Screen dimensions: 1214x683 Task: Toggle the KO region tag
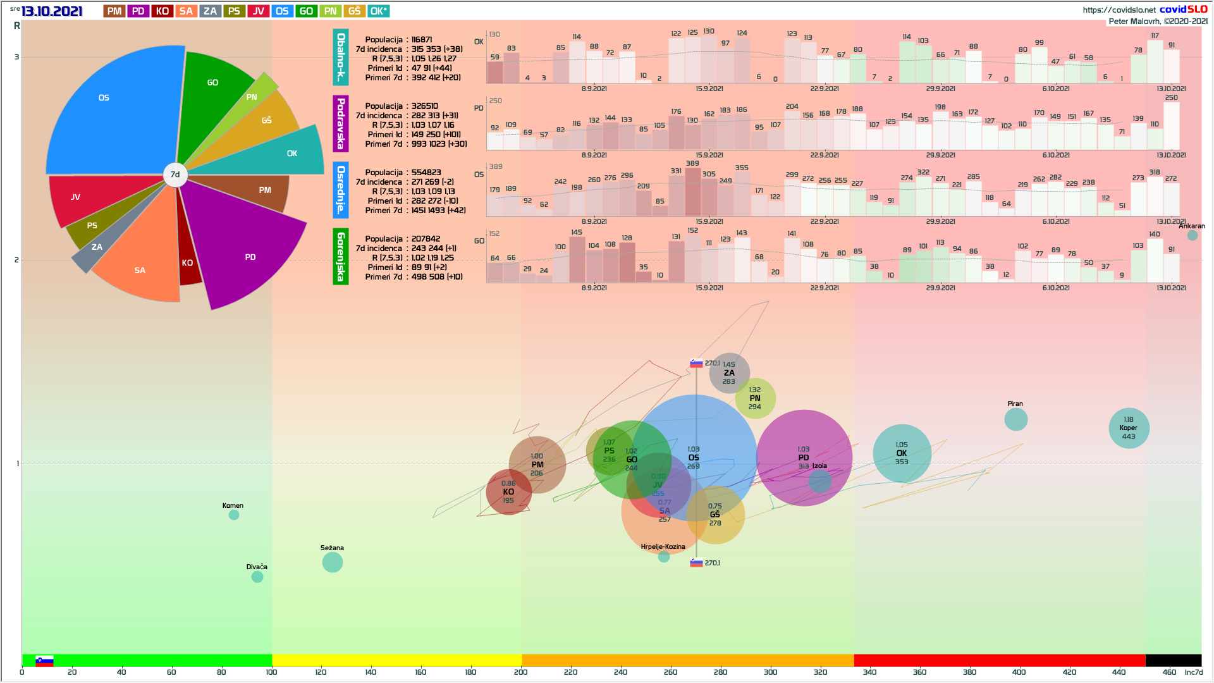(x=162, y=11)
